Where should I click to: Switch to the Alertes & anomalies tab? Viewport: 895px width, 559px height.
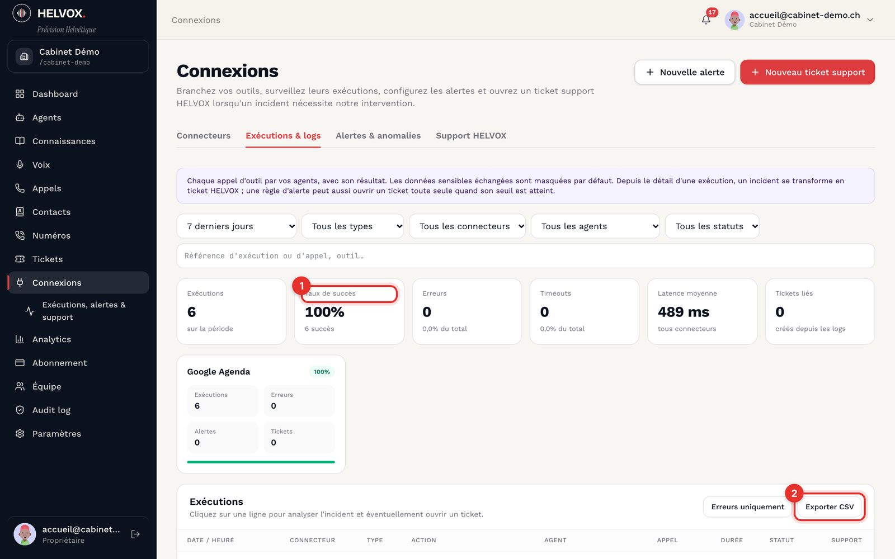378,136
